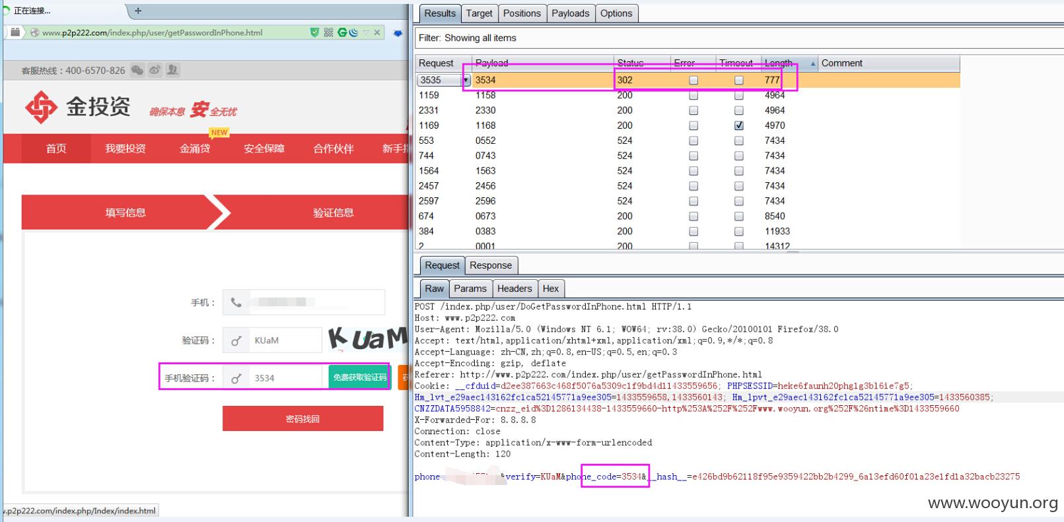This screenshot has height=522, width=1064.
Task: Open 合作伙伴 navigation item
Action: click(334, 148)
